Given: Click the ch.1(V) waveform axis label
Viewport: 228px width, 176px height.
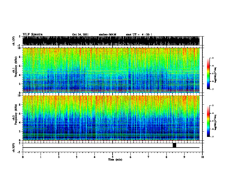Looking at the screenshot, I should click(x=14, y=41).
